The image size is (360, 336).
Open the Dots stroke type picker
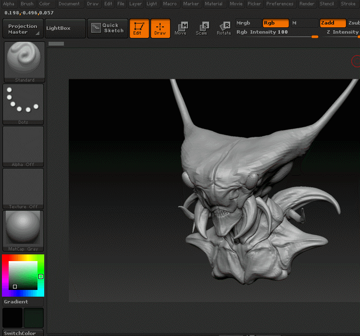(x=23, y=104)
